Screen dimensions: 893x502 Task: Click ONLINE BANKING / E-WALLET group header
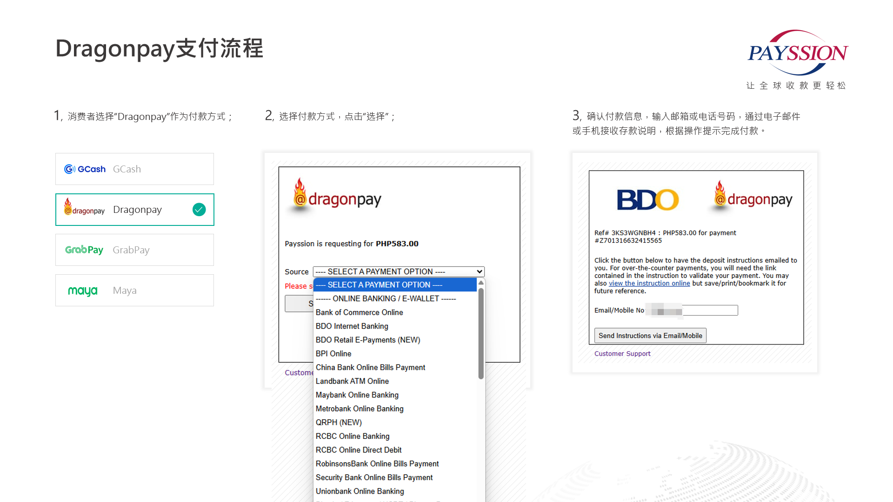tap(395, 299)
